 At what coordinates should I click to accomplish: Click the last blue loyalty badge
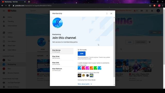[x=100, y=68]
